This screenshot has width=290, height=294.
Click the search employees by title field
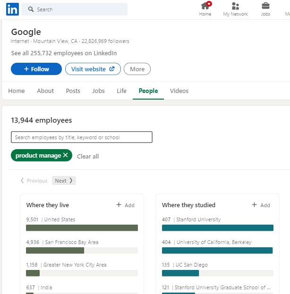(x=81, y=137)
